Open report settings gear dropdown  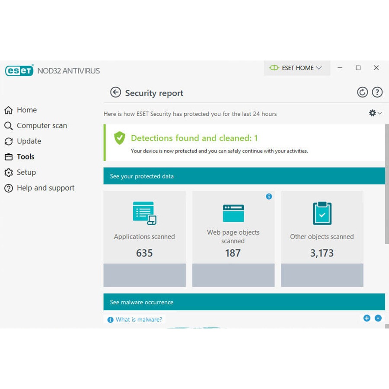[375, 113]
